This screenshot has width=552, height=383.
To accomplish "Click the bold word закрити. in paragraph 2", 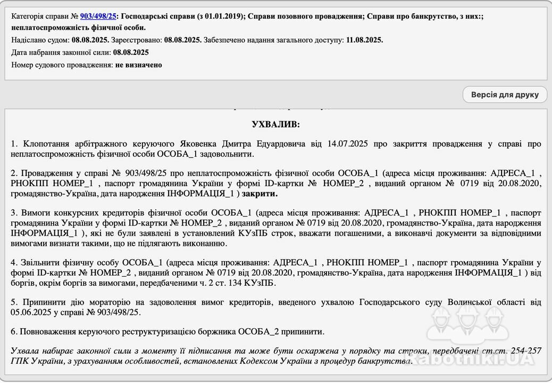I will [x=260, y=194].
